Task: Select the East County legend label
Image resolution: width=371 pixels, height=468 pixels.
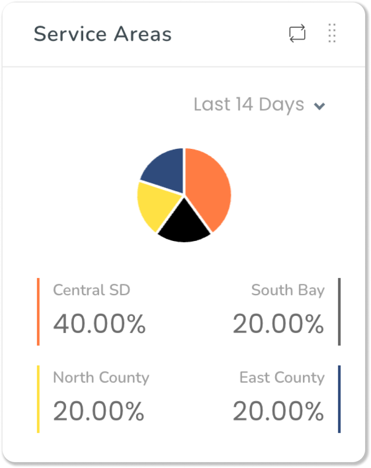Action: point(282,378)
